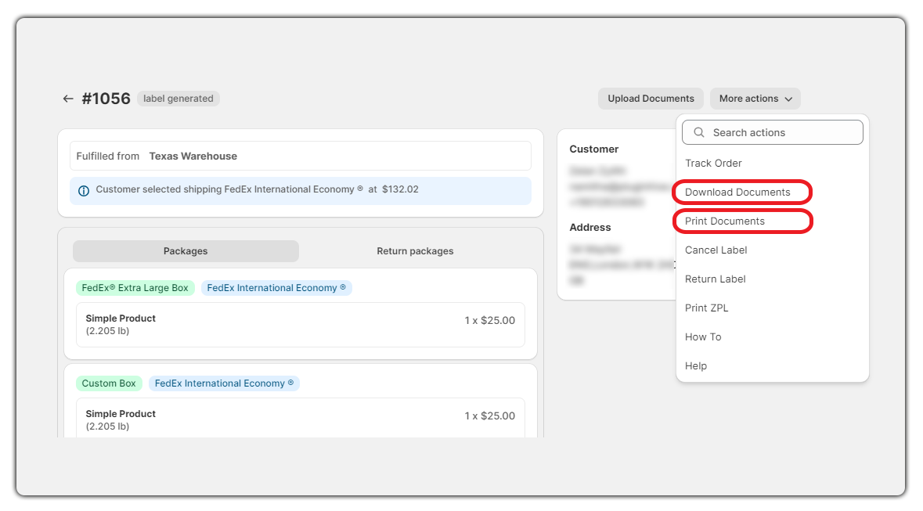Image resolution: width=923 pixels, height=511 pixels.
Task: Select Return Label in the actions menu
Action: tap(716, 279)
